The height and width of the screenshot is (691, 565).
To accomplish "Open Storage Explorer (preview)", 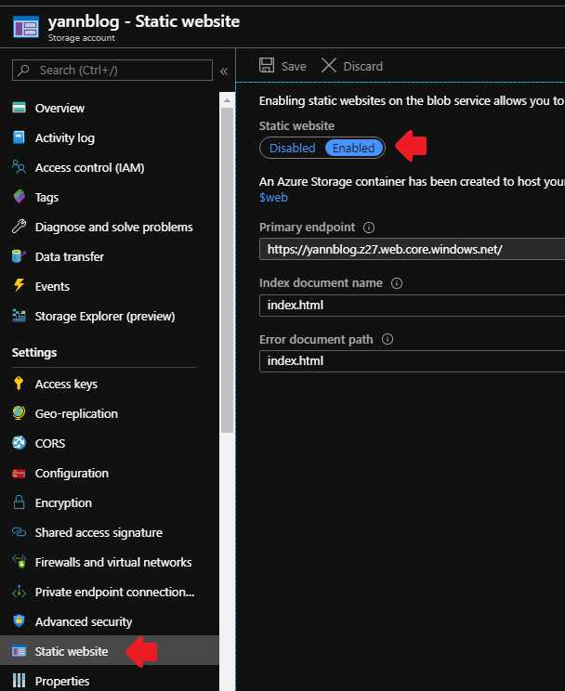I will 104,316.
